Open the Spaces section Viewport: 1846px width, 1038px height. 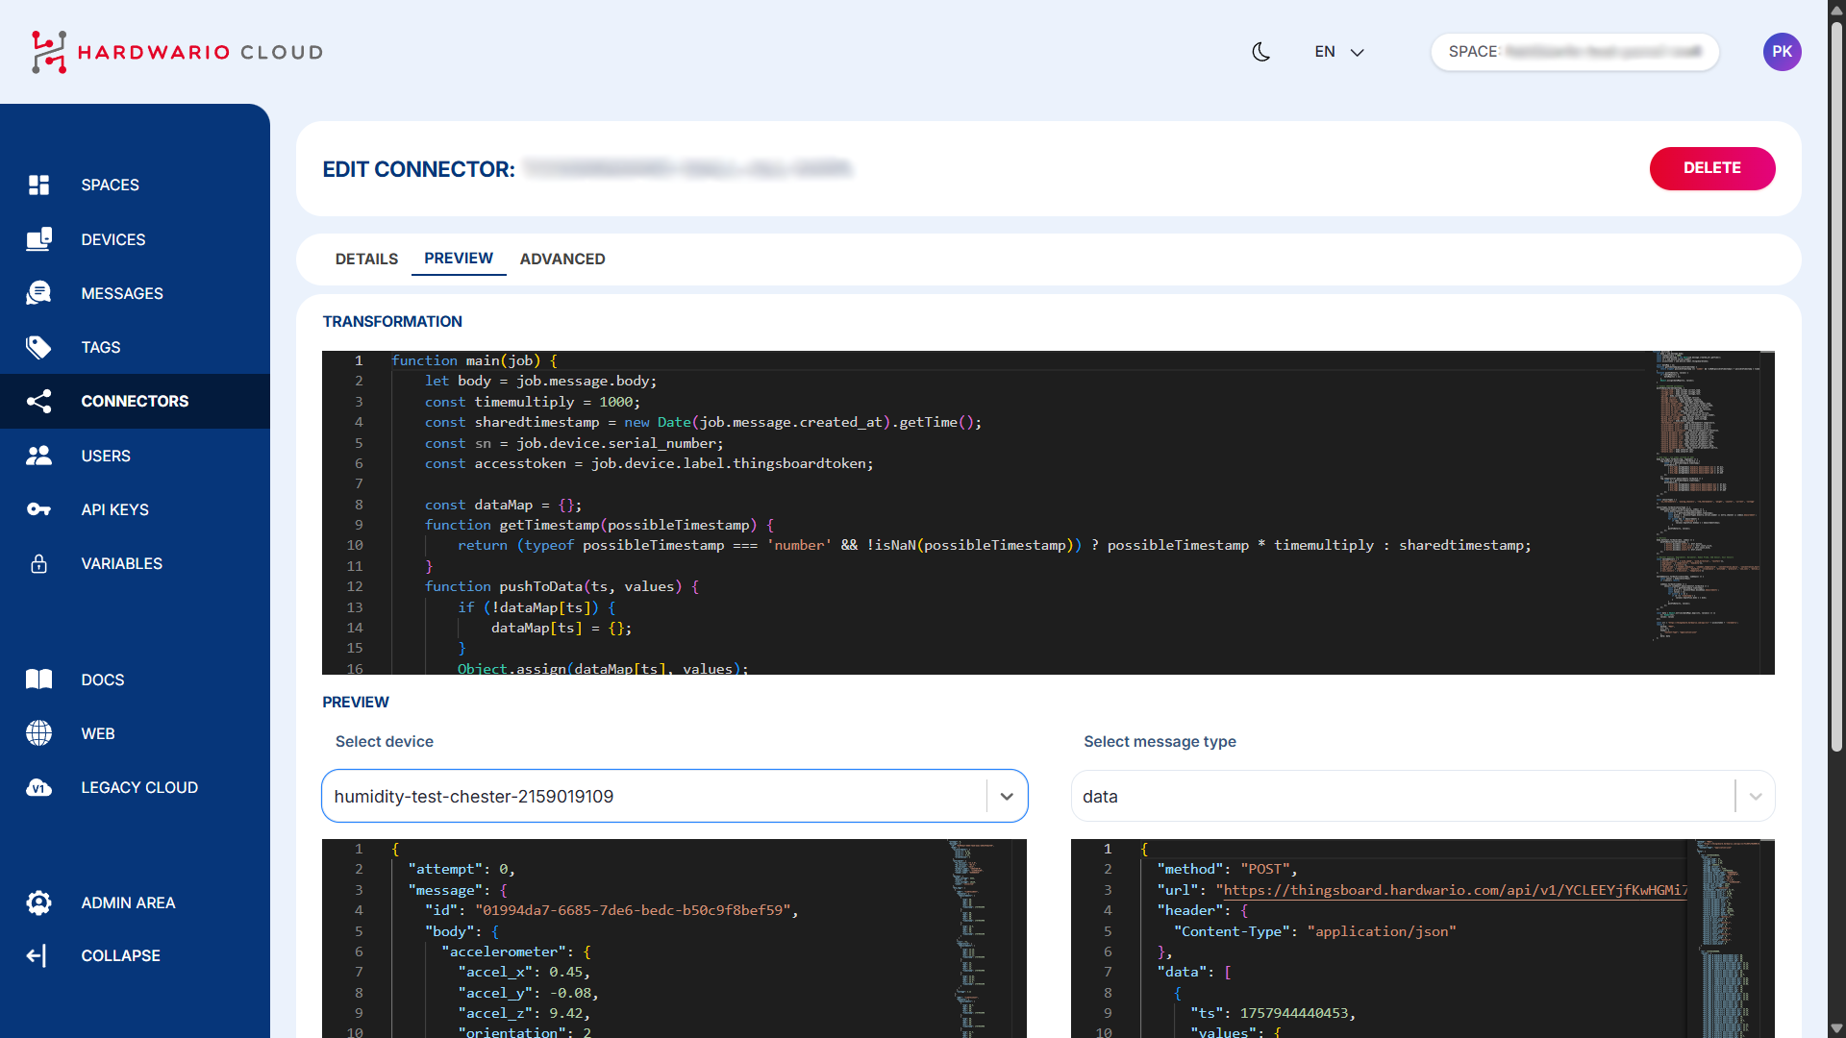coord(109,185)
